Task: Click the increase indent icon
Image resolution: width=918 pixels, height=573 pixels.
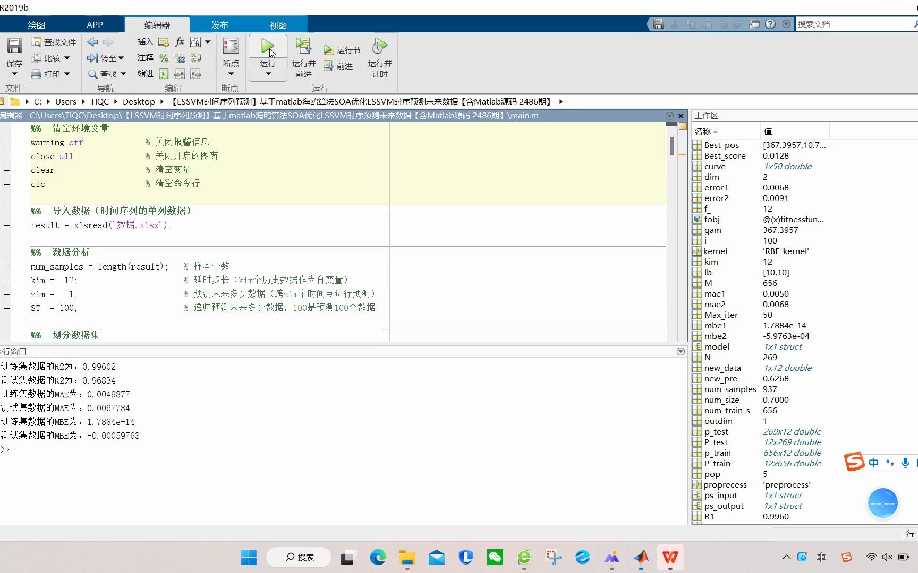Action: click(180, 74)
